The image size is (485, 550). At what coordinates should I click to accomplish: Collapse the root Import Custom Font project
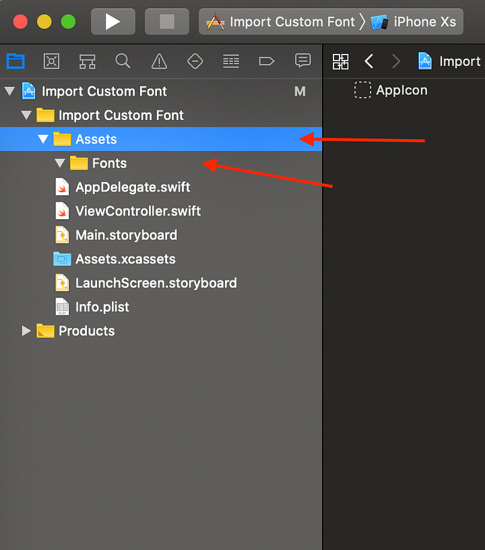[x=9, y=91]
